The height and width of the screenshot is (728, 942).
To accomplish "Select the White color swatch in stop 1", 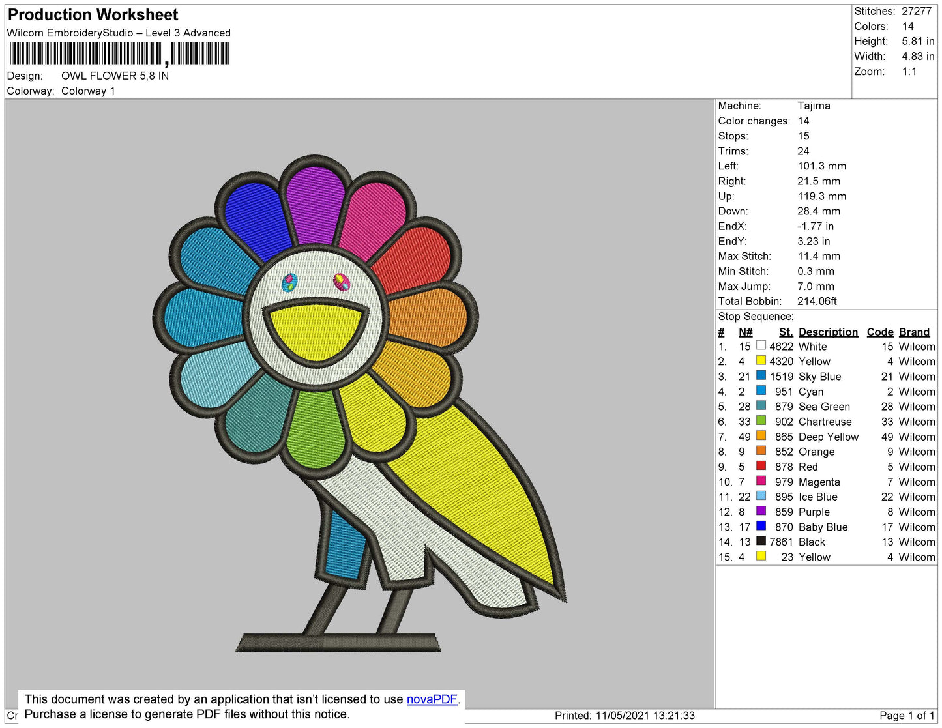I will pos(761,345).
